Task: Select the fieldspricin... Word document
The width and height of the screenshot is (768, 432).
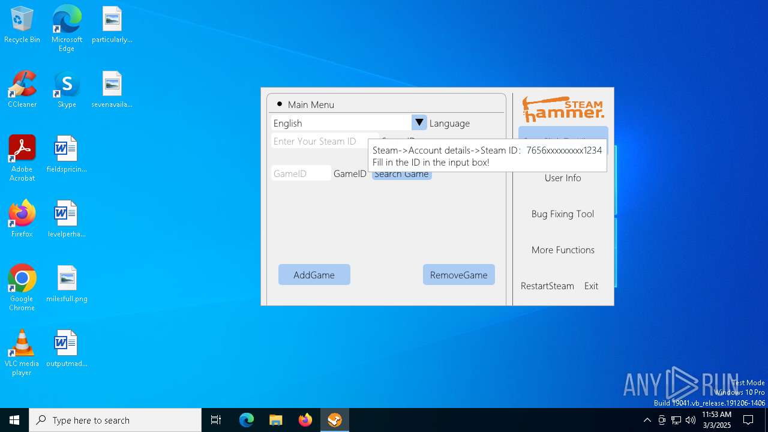Action: (x=67, y=155)
